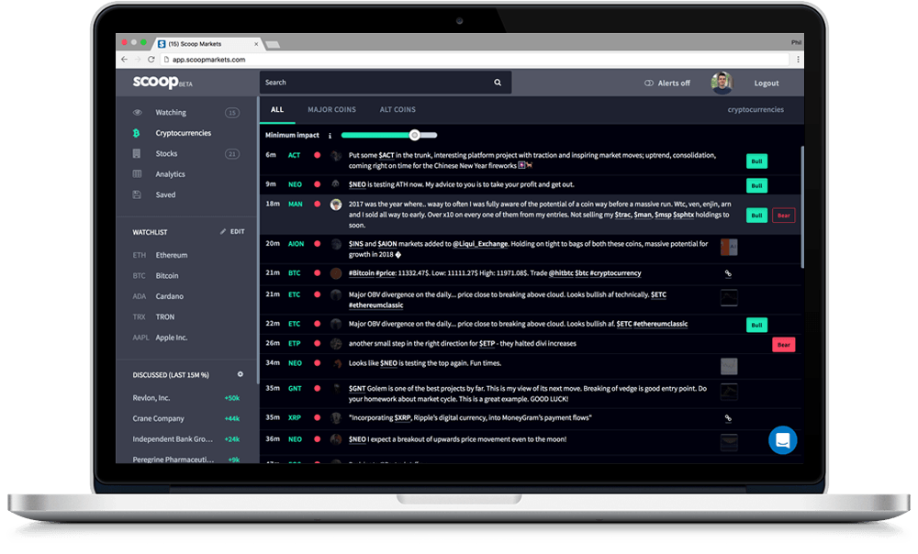Mark NEO 9m post as Bull
918x554 pixels.
756,185
